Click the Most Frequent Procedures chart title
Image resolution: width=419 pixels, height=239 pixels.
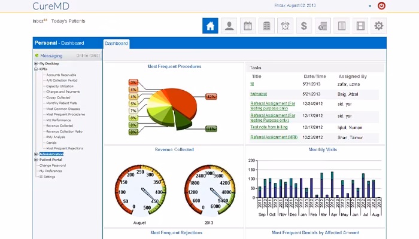(174, 66)
